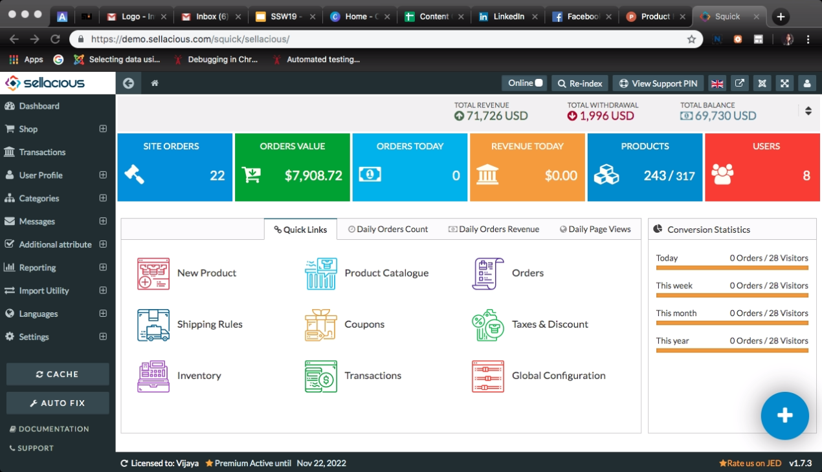This screenshot has height=472, width=822.
Task: Open a new browser tab
Action: click(781, 17)
